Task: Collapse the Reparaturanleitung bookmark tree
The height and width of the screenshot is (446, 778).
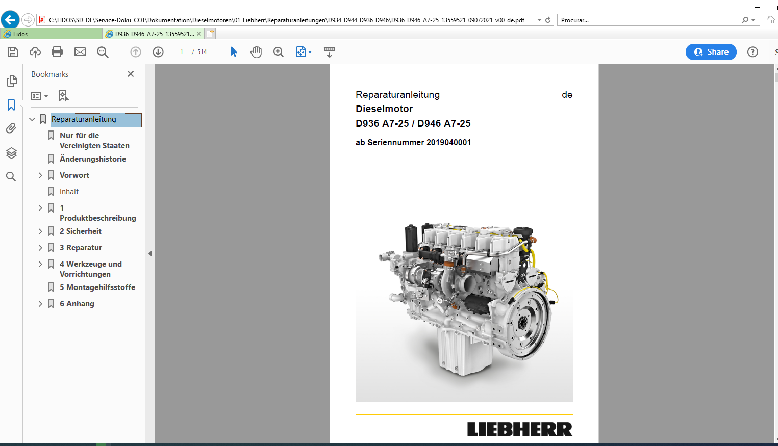Action: point(32,119)
